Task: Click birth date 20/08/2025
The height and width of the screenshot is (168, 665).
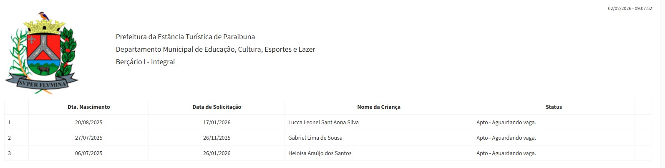Action: pyautogui.click(x=89, y=123)
